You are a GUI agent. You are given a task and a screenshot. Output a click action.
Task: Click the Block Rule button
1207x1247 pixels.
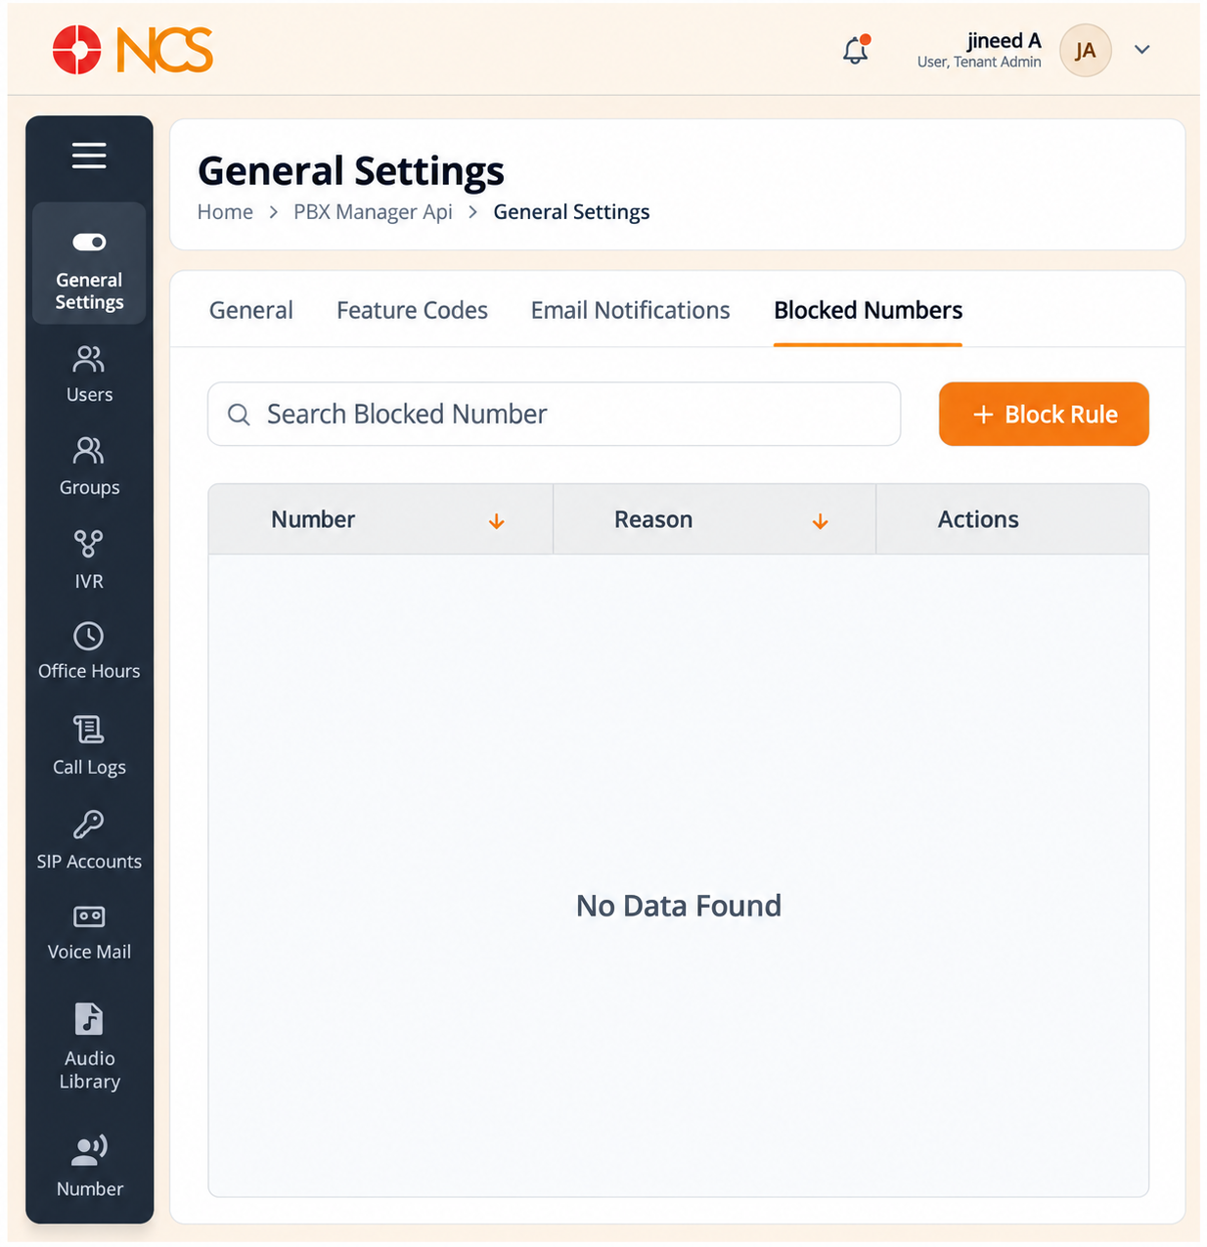[x=1044, y=414]
